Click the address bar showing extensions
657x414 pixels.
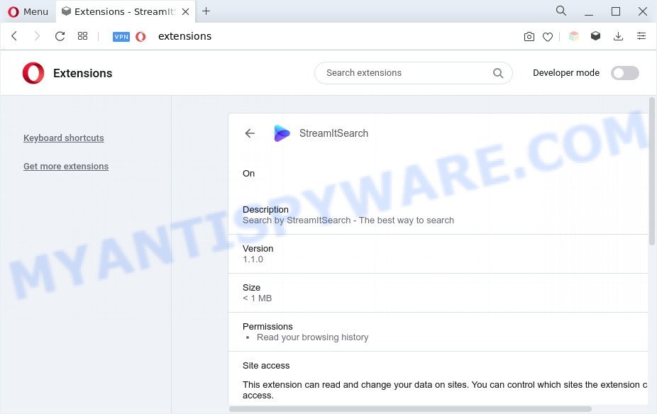(184, 36)
